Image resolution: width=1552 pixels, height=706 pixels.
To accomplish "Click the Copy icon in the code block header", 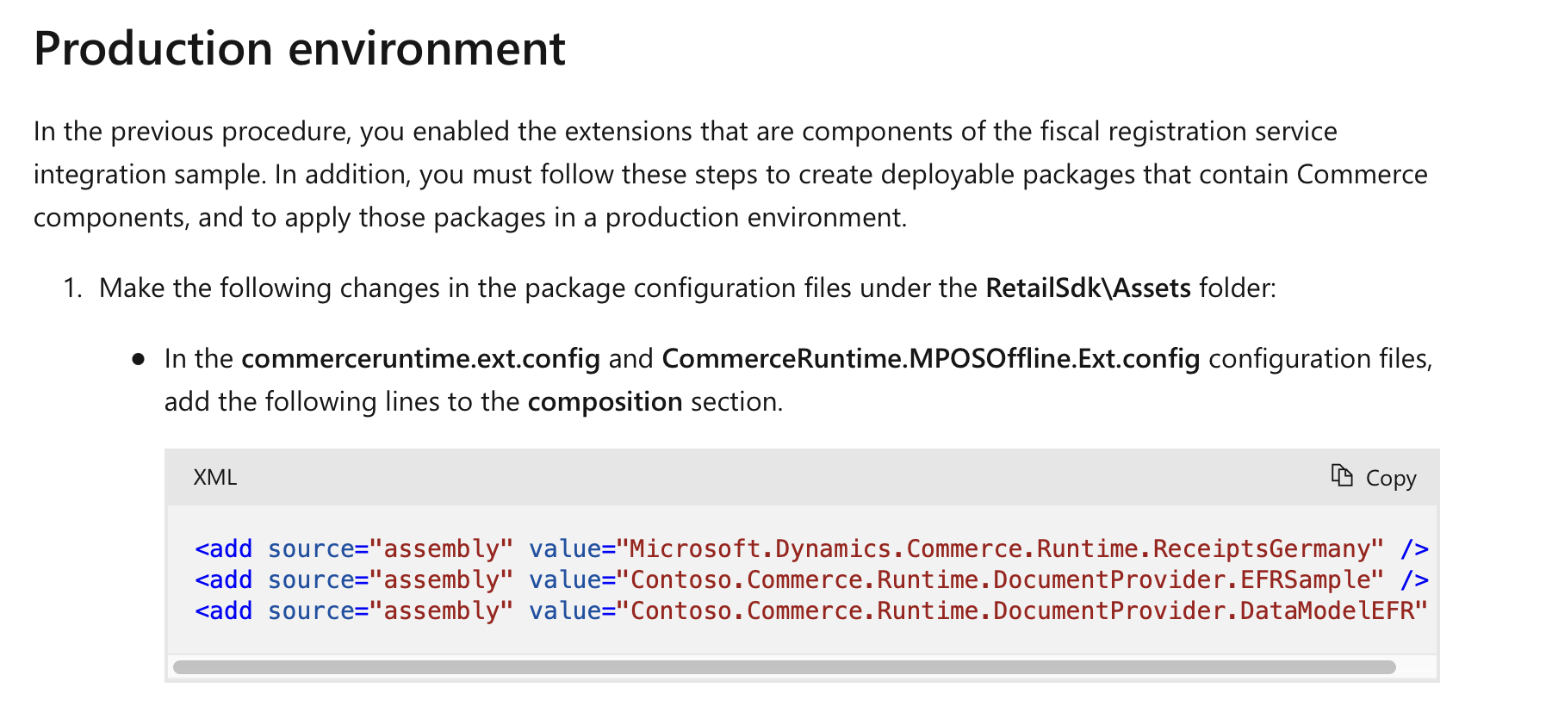I will [1342, 476].
